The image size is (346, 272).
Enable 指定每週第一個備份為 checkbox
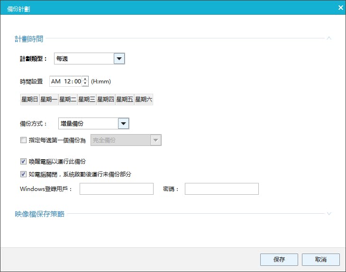23,140
